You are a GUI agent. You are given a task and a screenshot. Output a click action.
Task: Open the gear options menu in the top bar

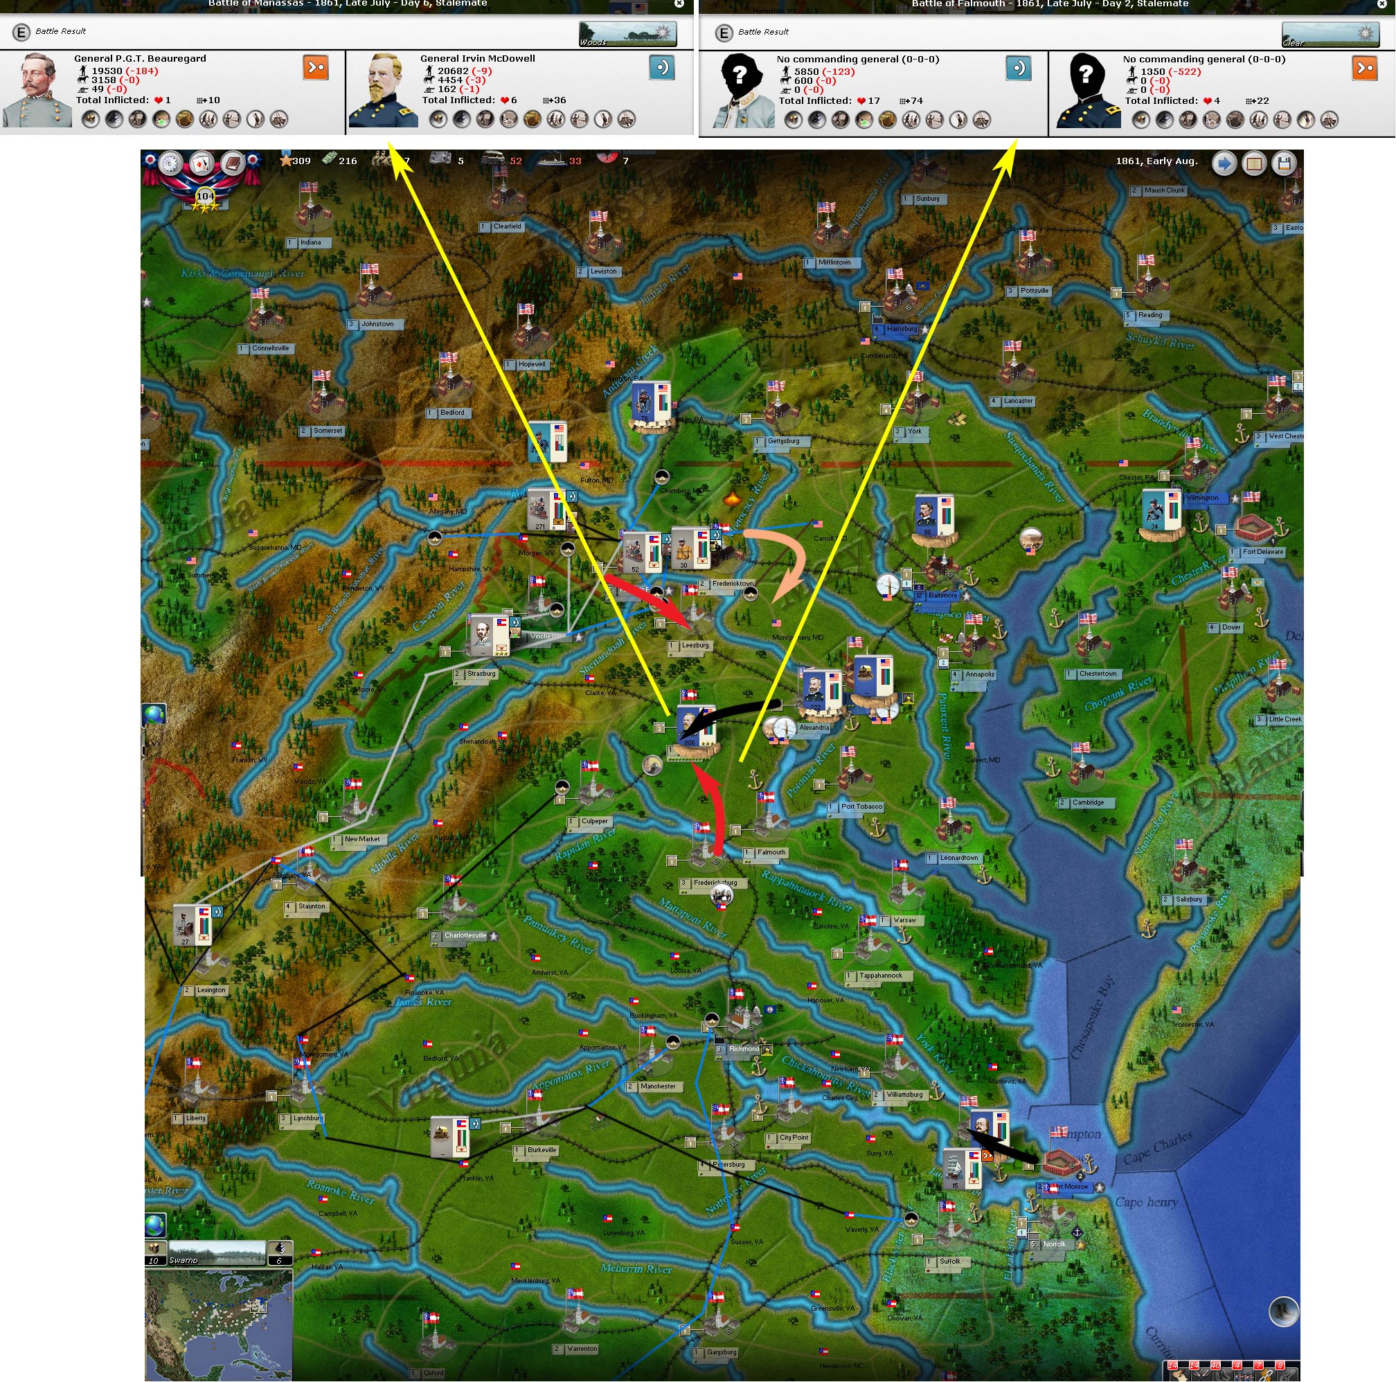tap(171, 163)
